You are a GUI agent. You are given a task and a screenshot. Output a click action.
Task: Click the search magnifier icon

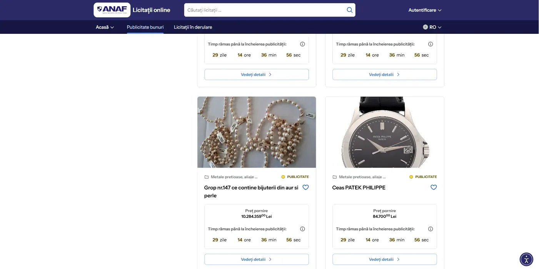349,10
